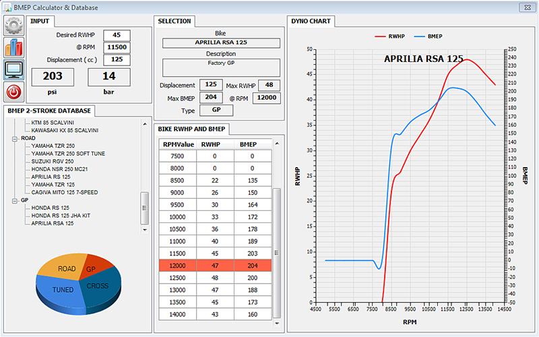This screenshot has height=337, width=539.
Task: Click the RWHP table scroll down arrow
Action: click(277, 324)
